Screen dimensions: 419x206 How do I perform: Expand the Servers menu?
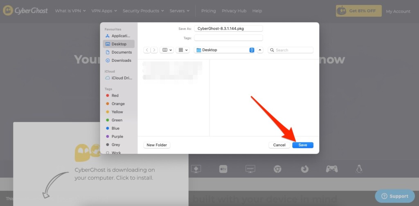[x=180, y=11]
